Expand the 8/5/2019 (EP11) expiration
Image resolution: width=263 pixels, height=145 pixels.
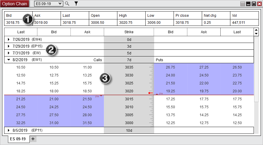[9, 130]
